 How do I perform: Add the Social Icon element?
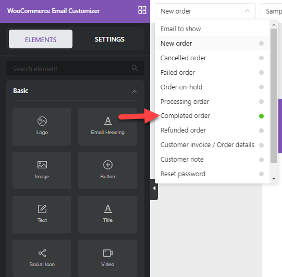(42, 258)
